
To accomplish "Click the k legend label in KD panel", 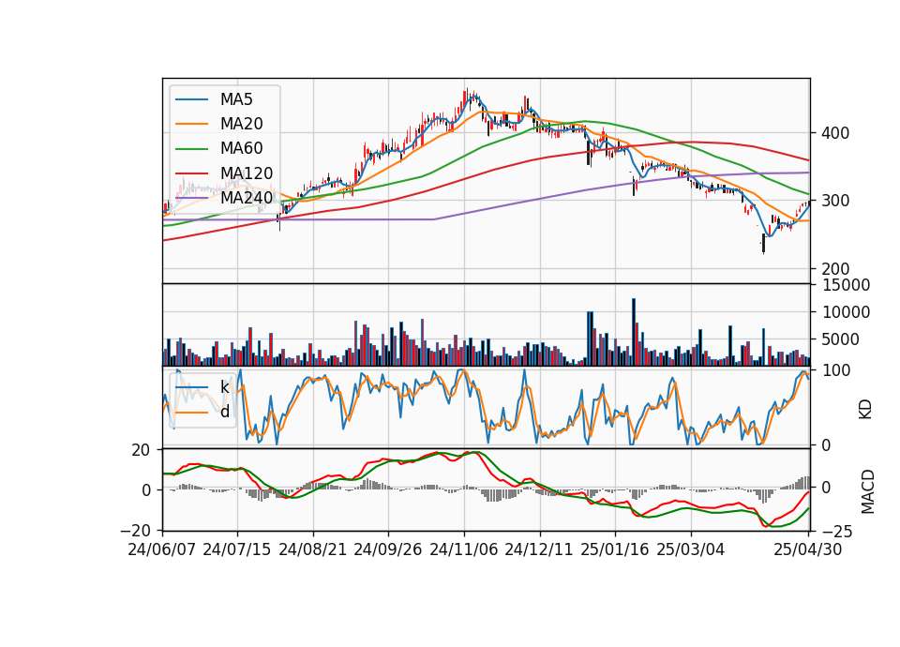I will point(224,387).
